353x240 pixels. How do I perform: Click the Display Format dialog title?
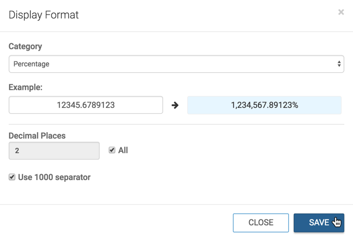pyautogui.click(x=44, y=15)
